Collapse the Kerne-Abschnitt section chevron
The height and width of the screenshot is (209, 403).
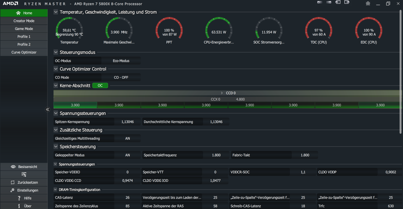pyautogui.click(x=56, y=86)
